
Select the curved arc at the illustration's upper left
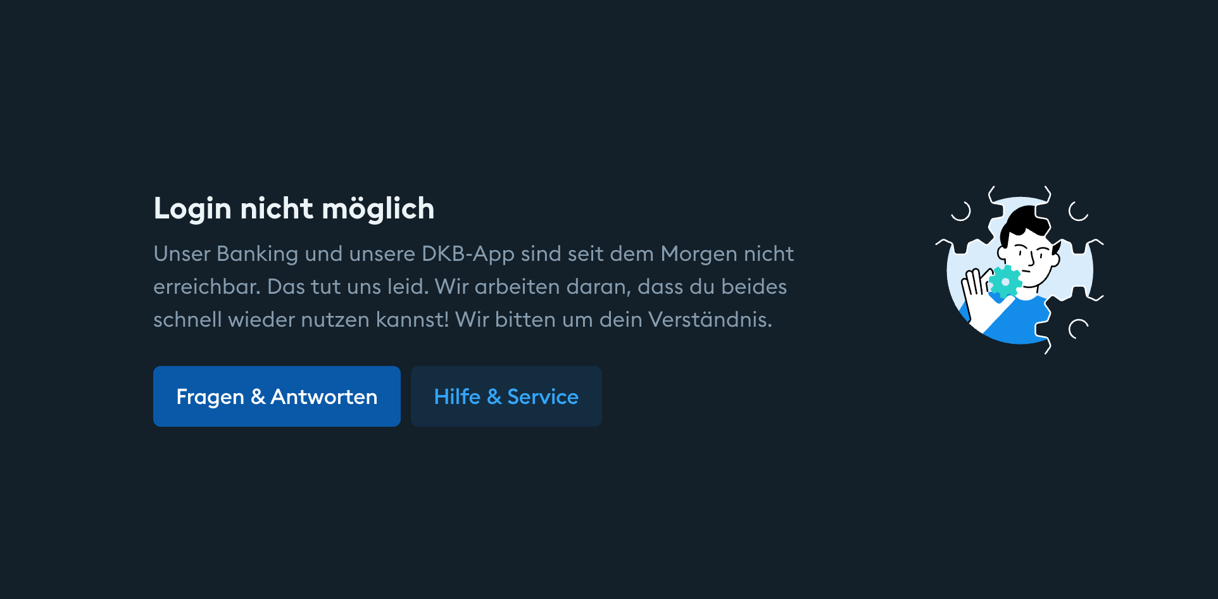tap(961, 211)
